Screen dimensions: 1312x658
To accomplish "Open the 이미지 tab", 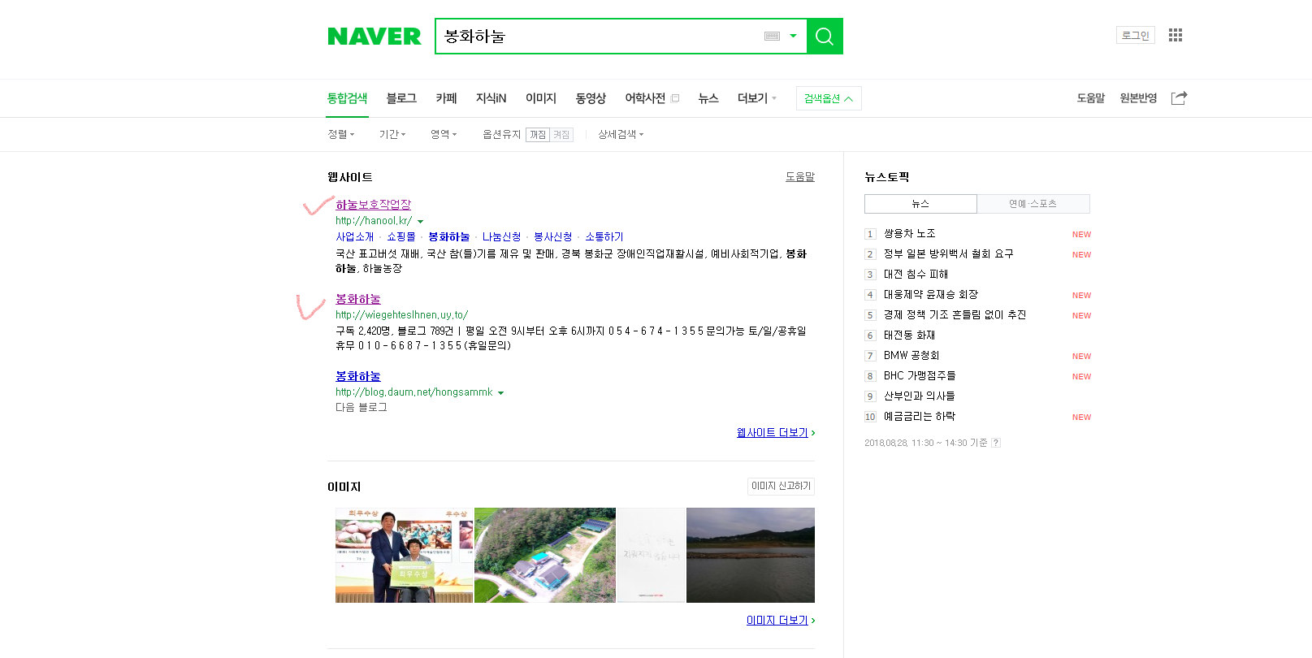I will point(540,98).
